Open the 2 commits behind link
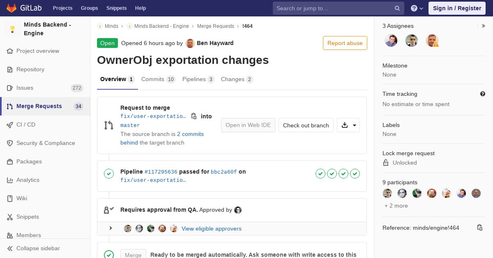Viewport: 493px width, 258px height. (x=162, y=138)
